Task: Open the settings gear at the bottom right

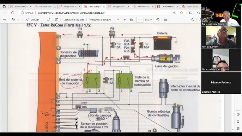Action: pos(238,129)
